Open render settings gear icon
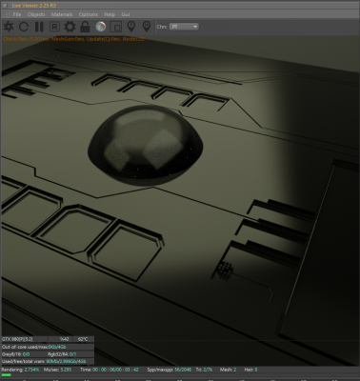 click(x=70, y=27)
